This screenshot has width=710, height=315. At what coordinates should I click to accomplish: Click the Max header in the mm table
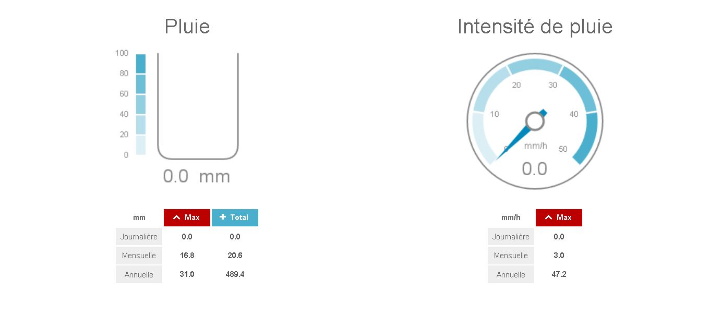tap(187, 217)
